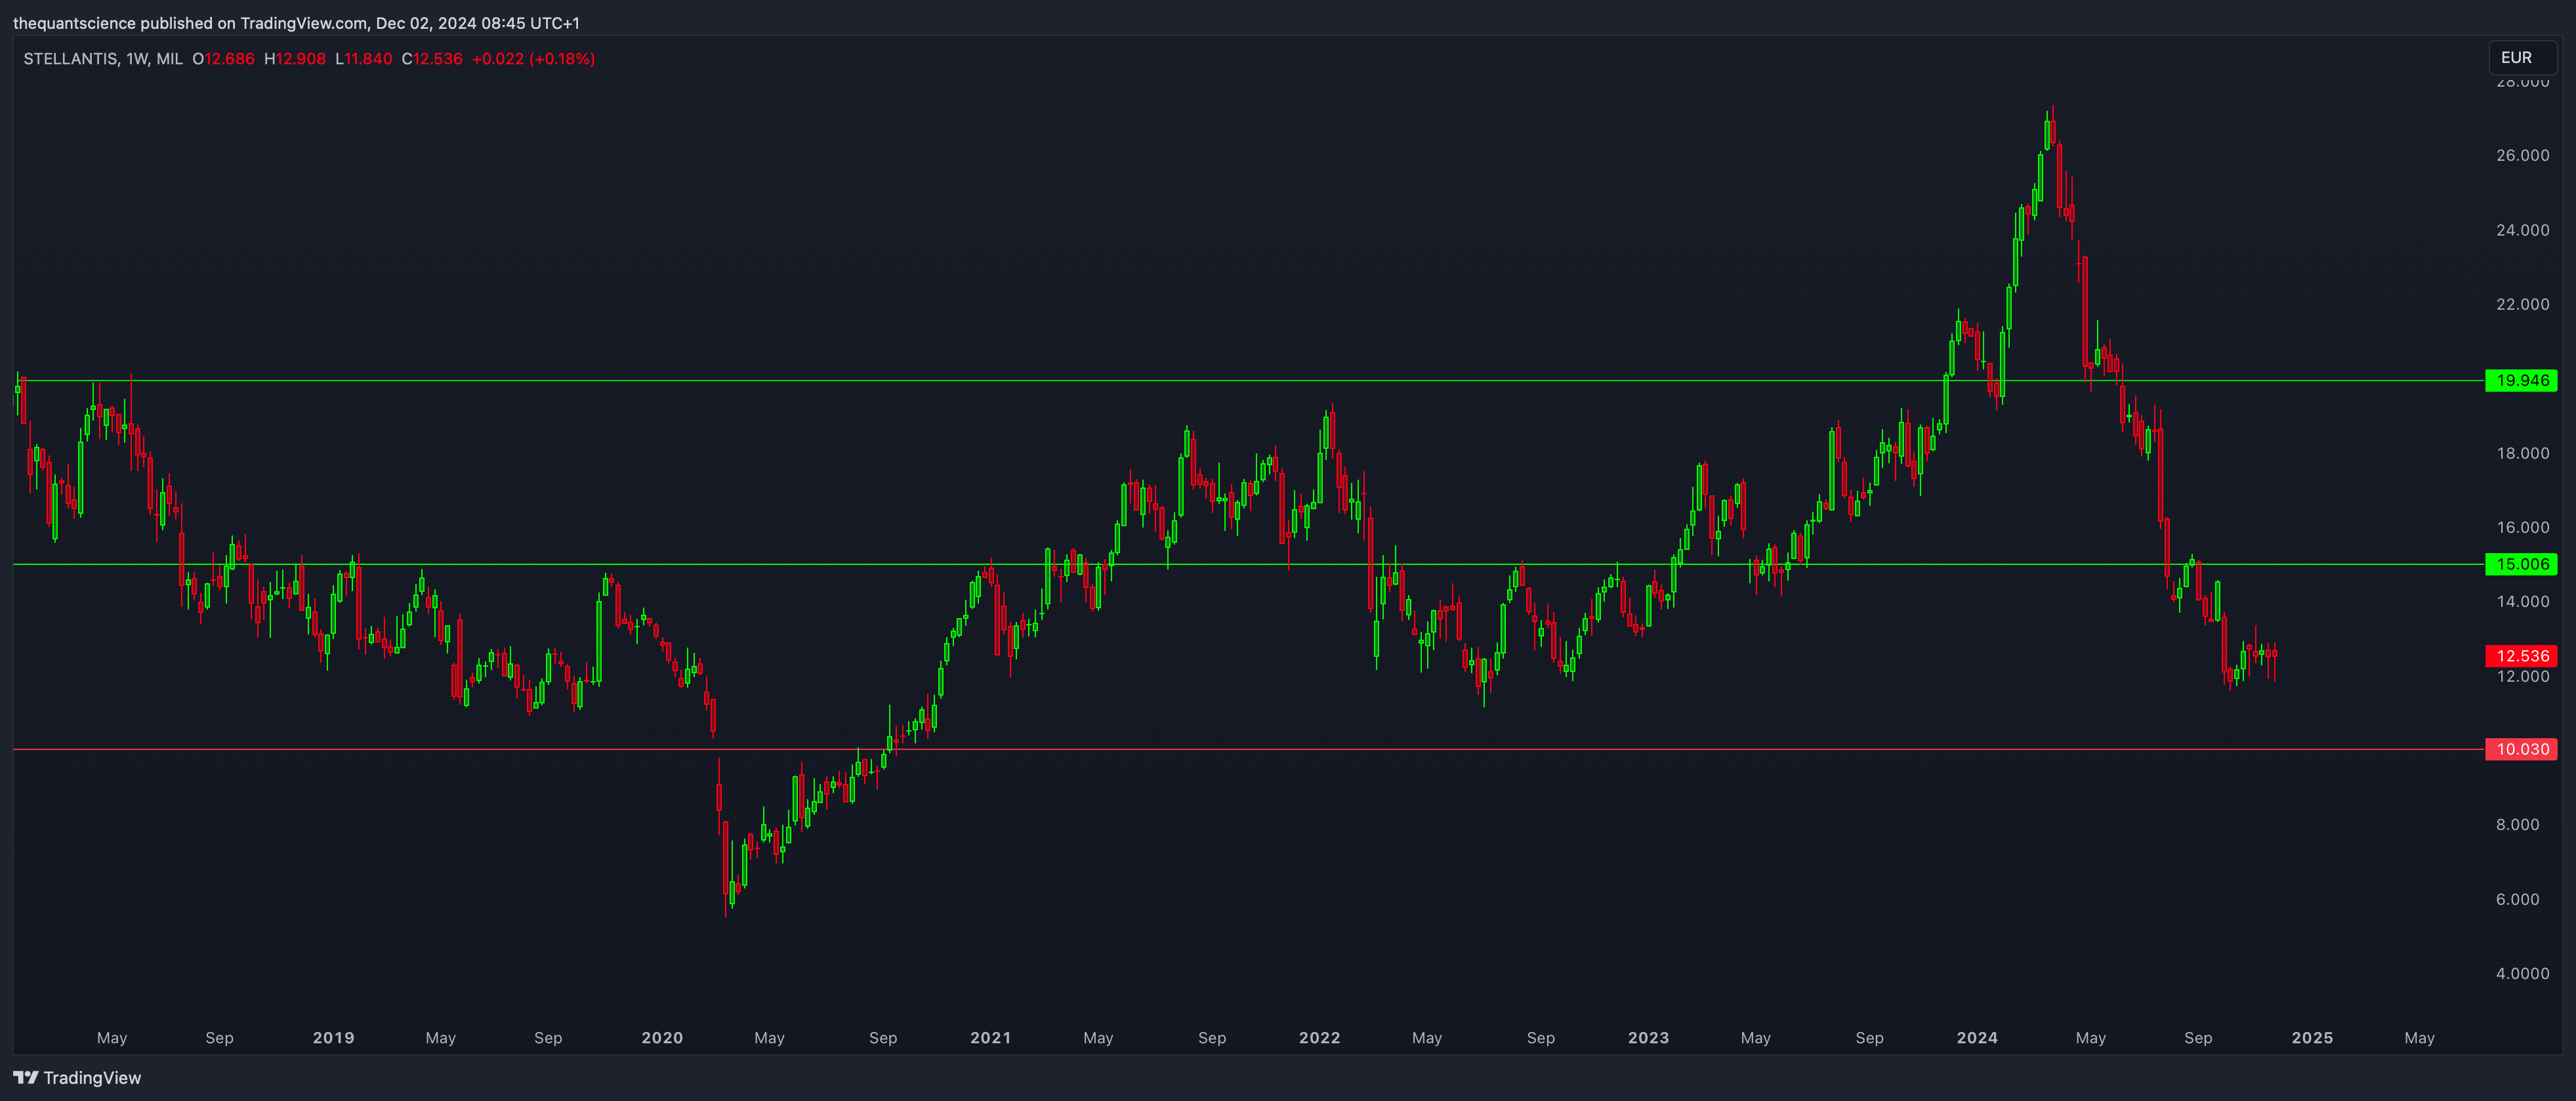This screenshot has height=1101, width=2576.
Task: Click the 2021 label on time axis
Action: tap(990, 1038)
